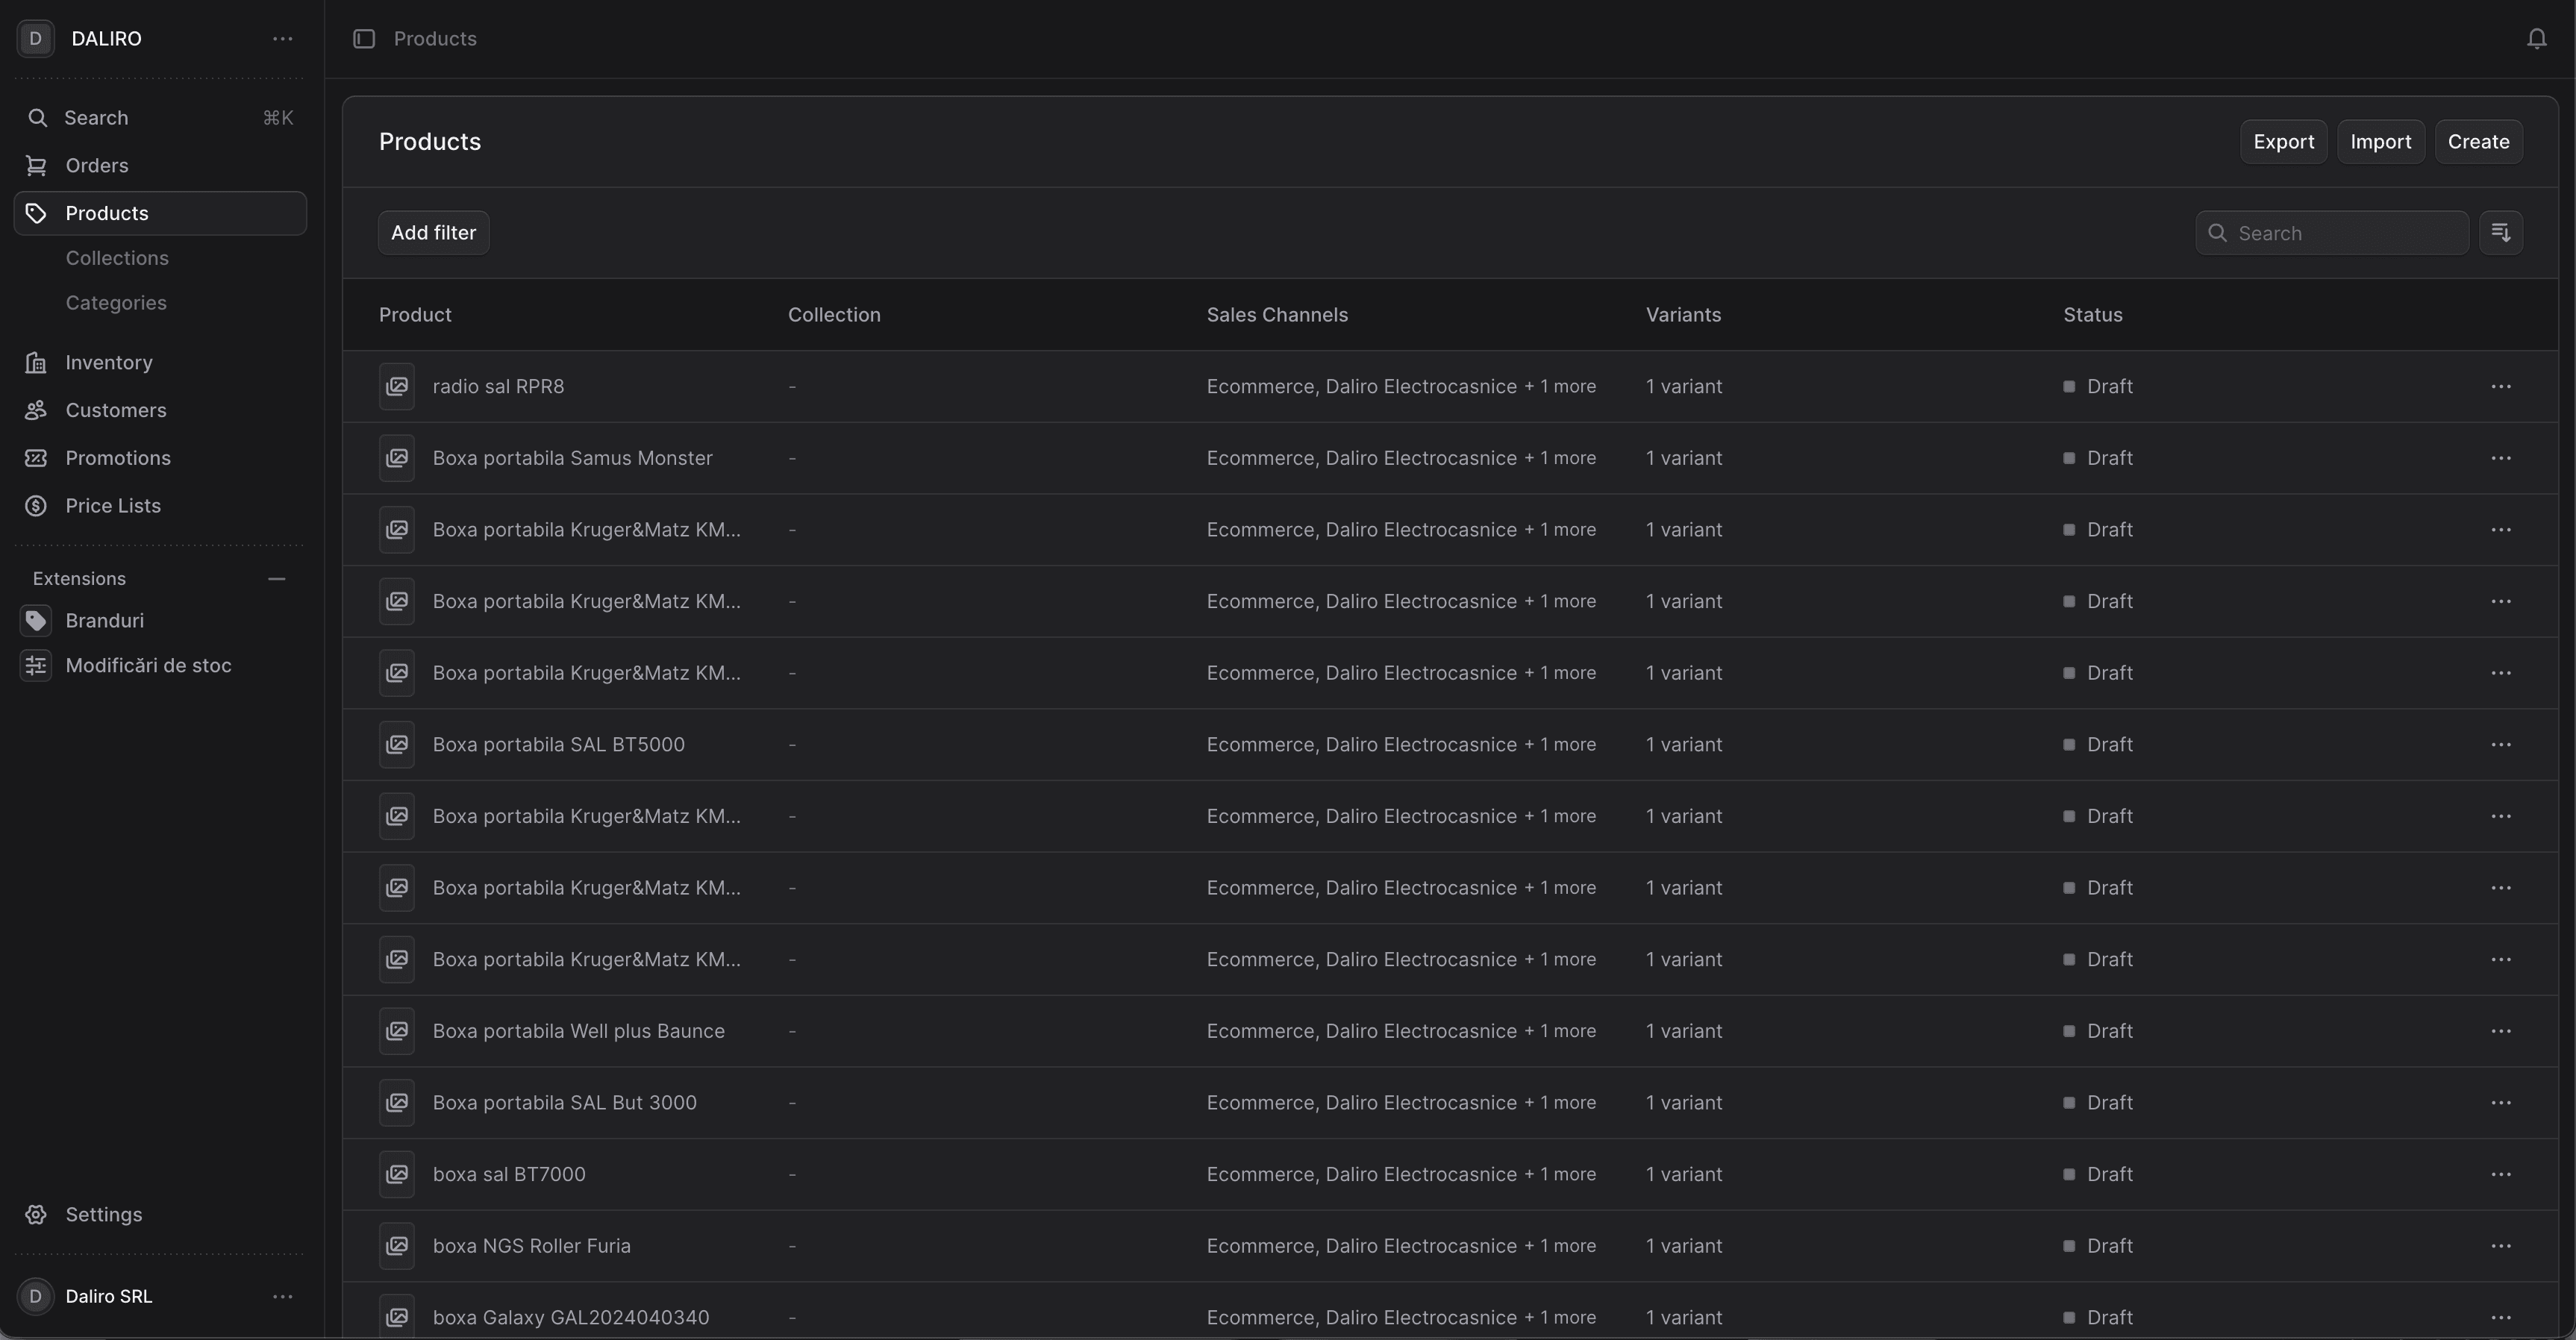This screenshot has height=1340, width=2576.
Task: Open product Boxa portabila SAL BT5000
Action: (559, 745)
